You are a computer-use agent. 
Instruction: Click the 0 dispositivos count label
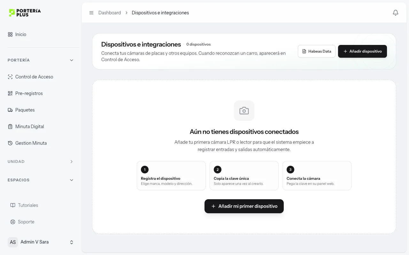tap(198, 44)
